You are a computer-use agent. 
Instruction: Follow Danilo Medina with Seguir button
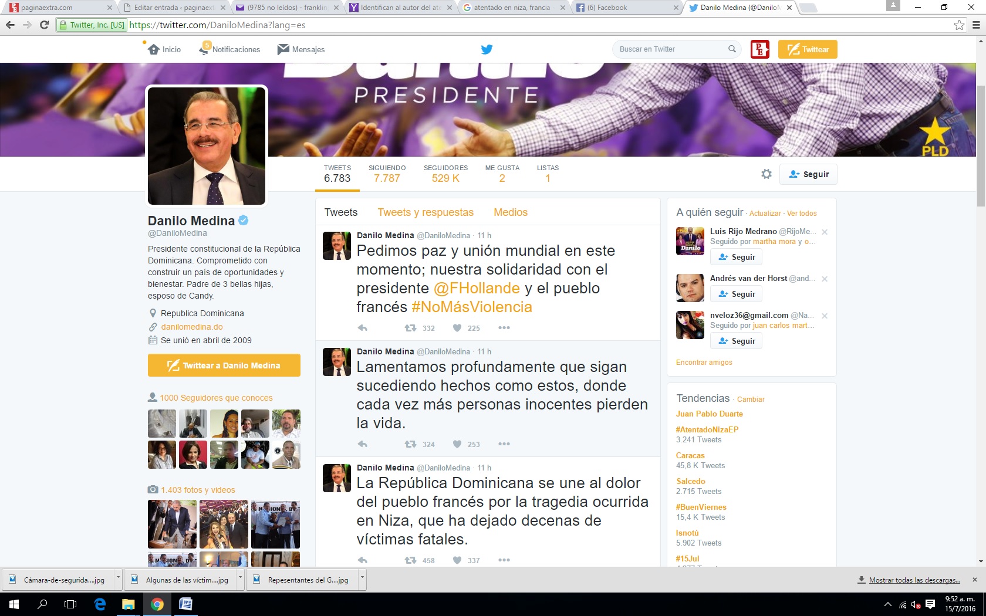808,174
